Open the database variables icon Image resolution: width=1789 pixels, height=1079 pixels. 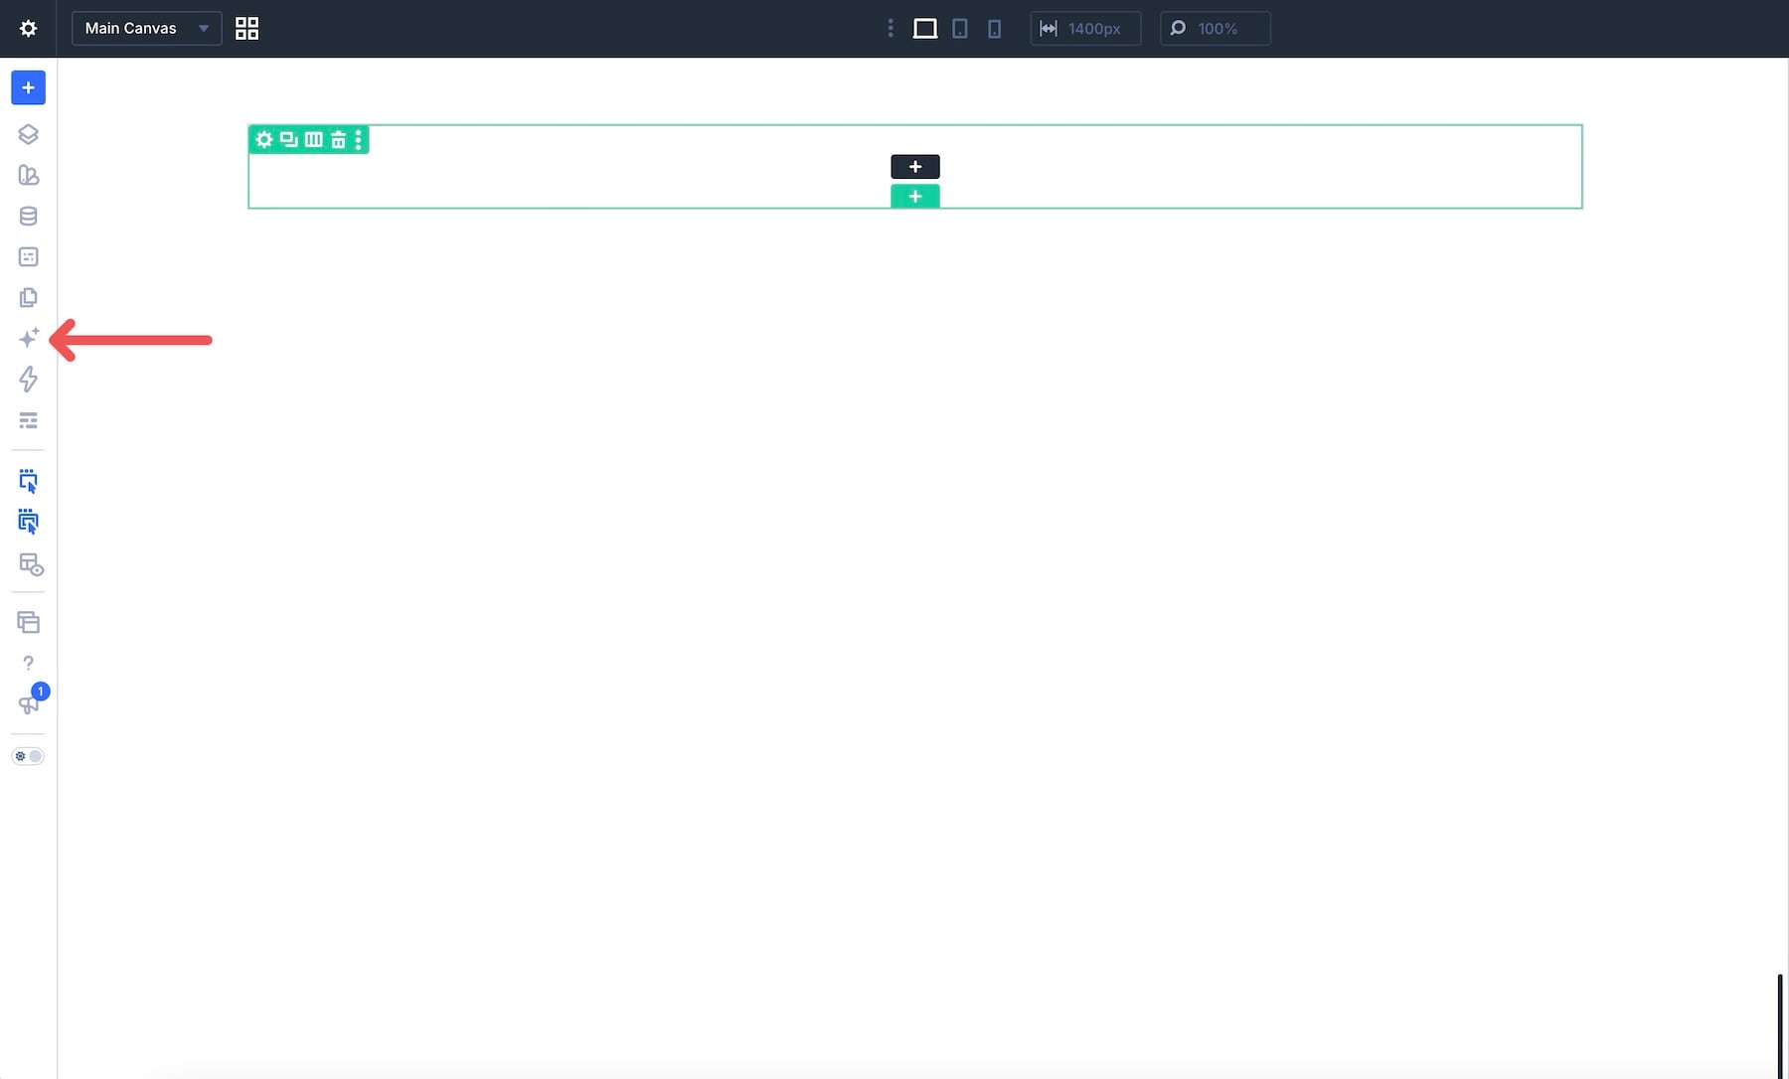point(28,216)
